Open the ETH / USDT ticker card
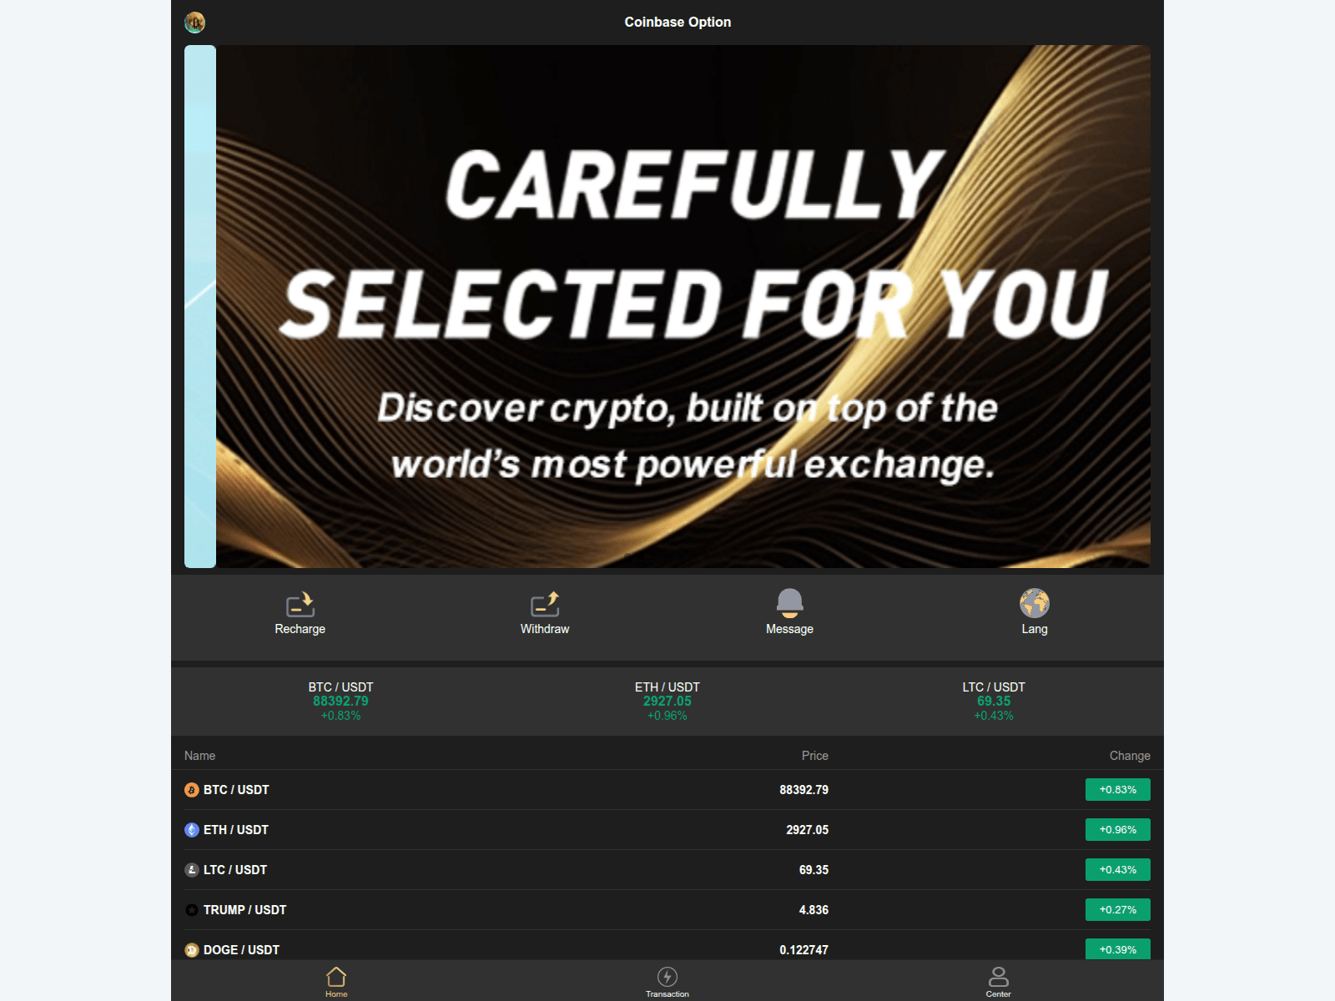This screenshot has width=1335, height=1001. 667,701
